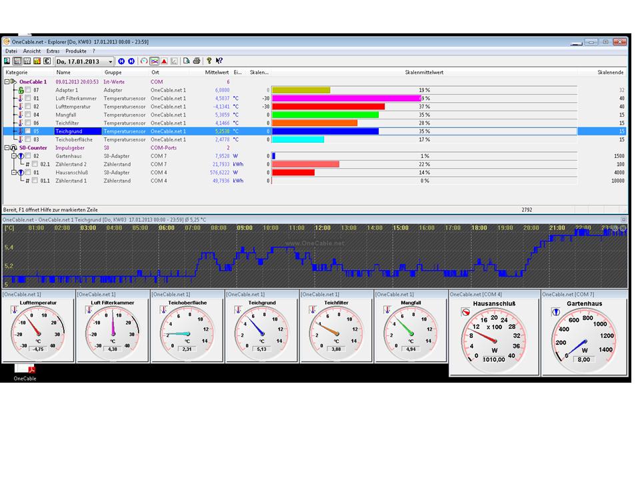Click the next day arrow button
Screen dimensions: 640x480
coord(131,61)
